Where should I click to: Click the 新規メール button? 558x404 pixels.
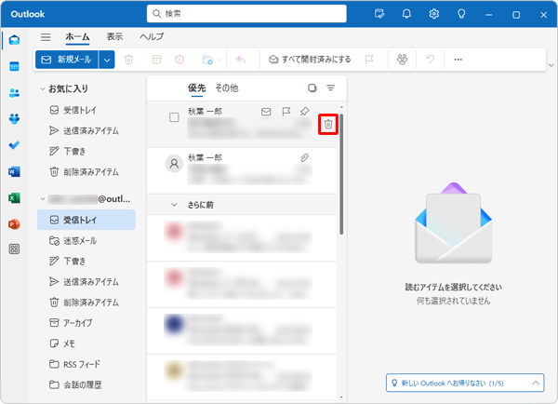[x=67, y=60]
